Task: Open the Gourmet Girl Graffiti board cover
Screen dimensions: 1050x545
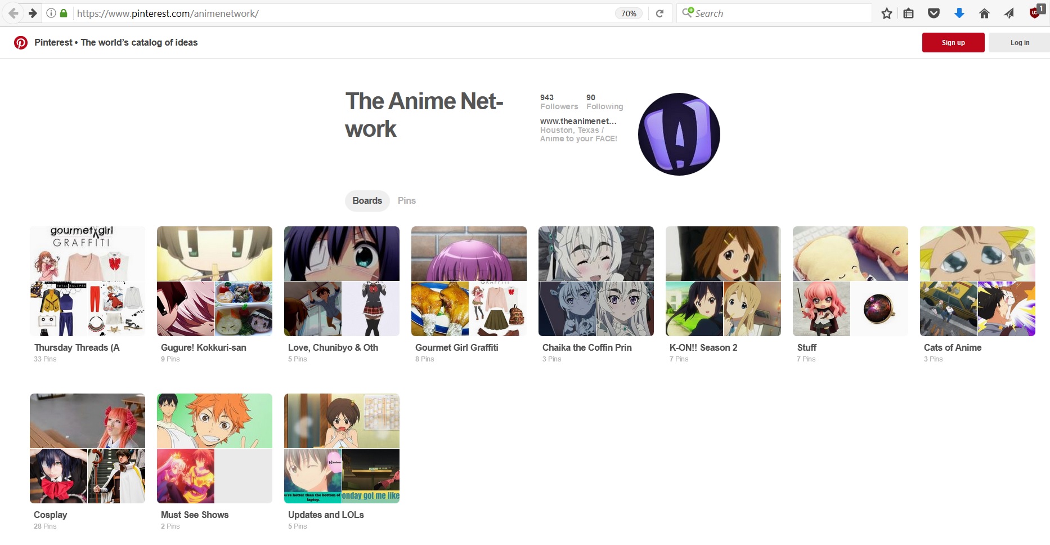Action: click(x=469, y=281)
